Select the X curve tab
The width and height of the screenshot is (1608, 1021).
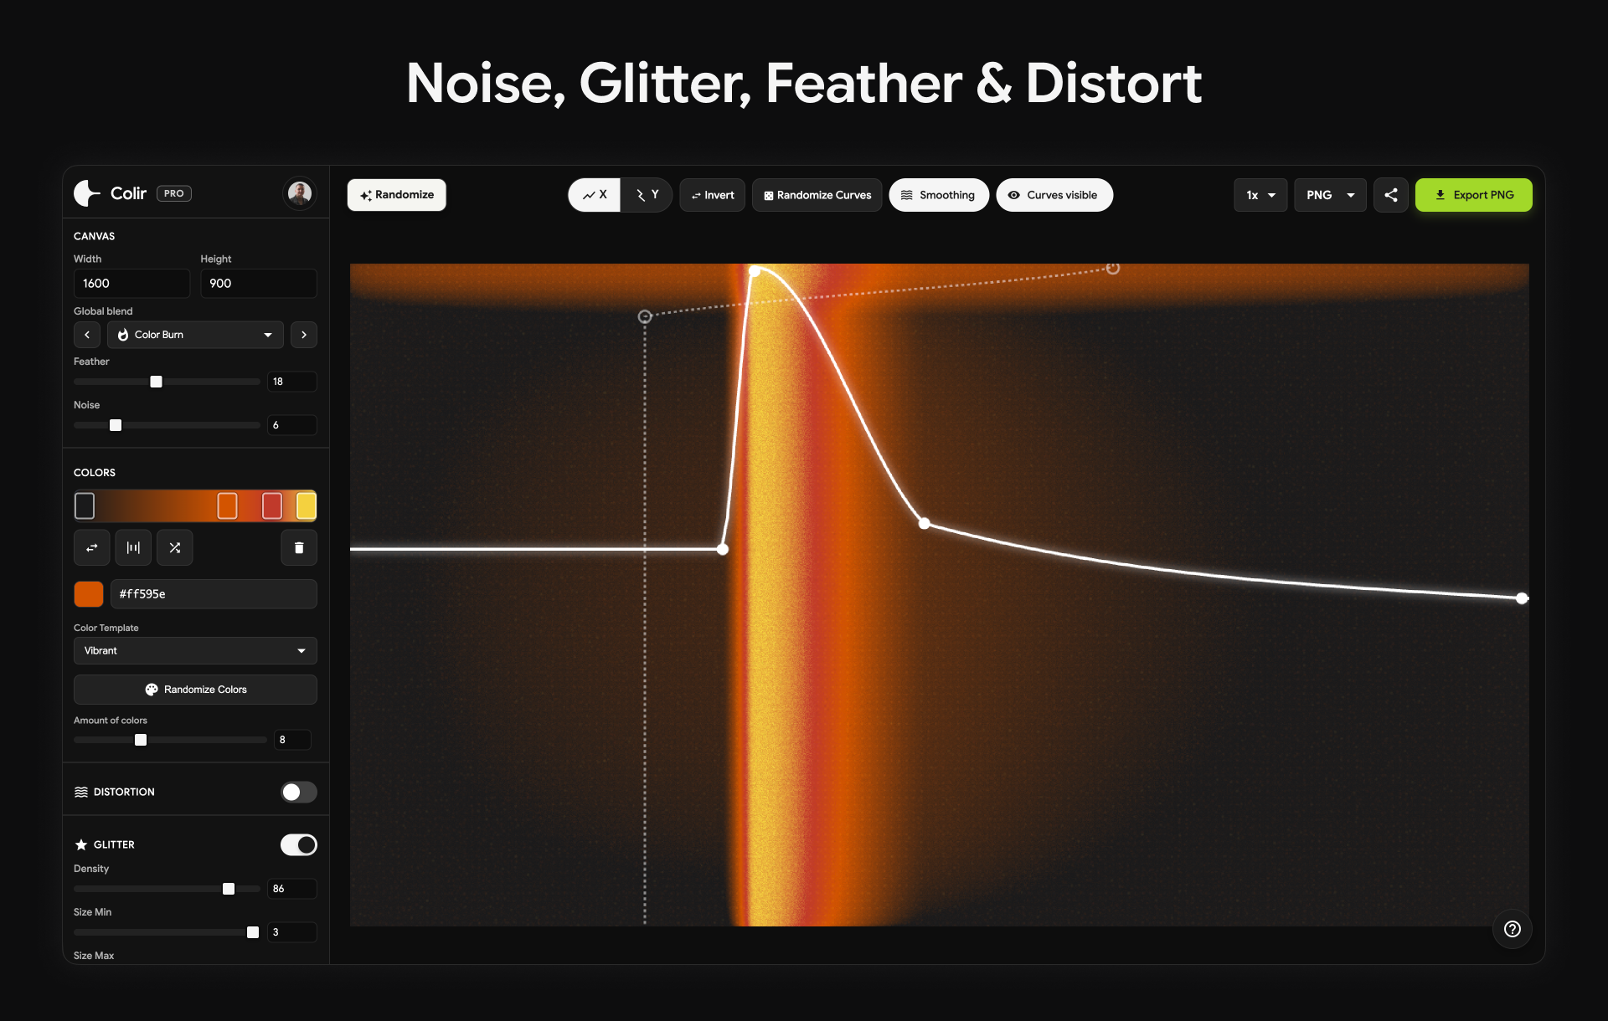coord(595,195)
